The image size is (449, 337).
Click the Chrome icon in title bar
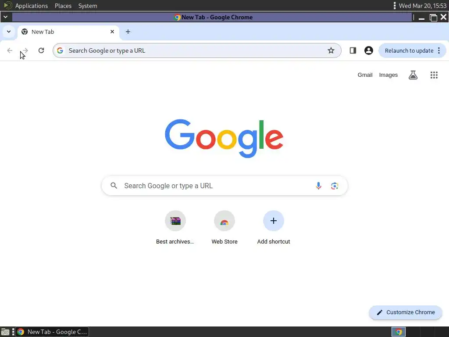pos(177,17)
